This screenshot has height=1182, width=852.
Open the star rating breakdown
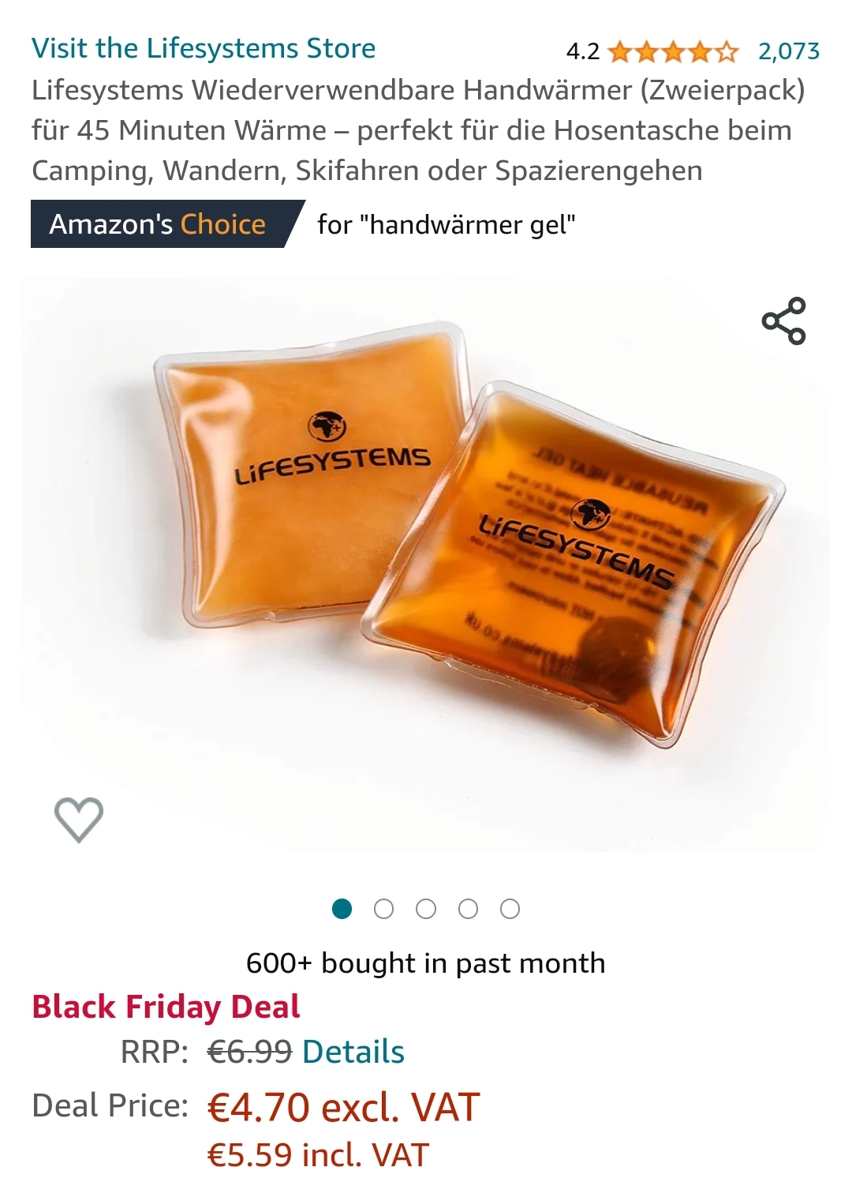(674, 52)
